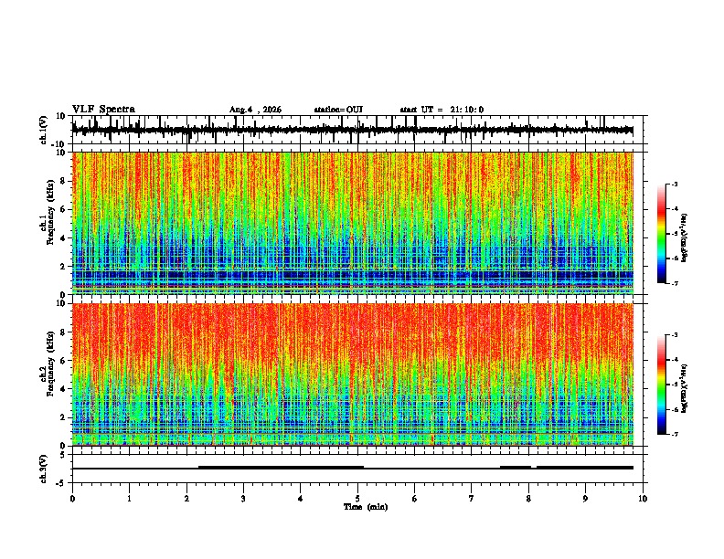The height and width of the screenshot is (559, 724).
Task: Select the ch.1 "Frequency (kHz)" axis label
Action: [50, 212]
